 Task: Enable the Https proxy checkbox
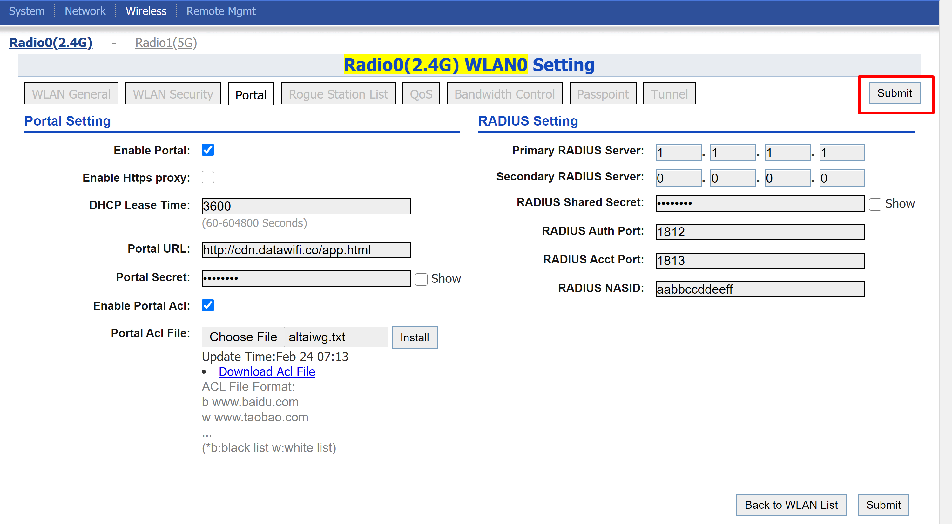[x=208, y=178]
